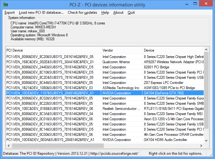Screen dimensions: 215x159
Task: Select the ASMedia Technology Inc. row
Action: click(105, 88)
